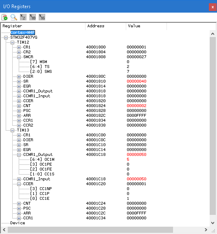Expand TIM12 CR1 register
Image resolution: width=217 pixels, height=234 pixels.
(x=19, y=47)
